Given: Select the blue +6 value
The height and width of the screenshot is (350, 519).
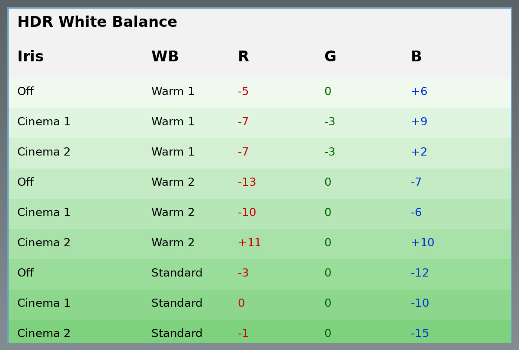Looking at the screenshot, I should click(x=419, y=92).
